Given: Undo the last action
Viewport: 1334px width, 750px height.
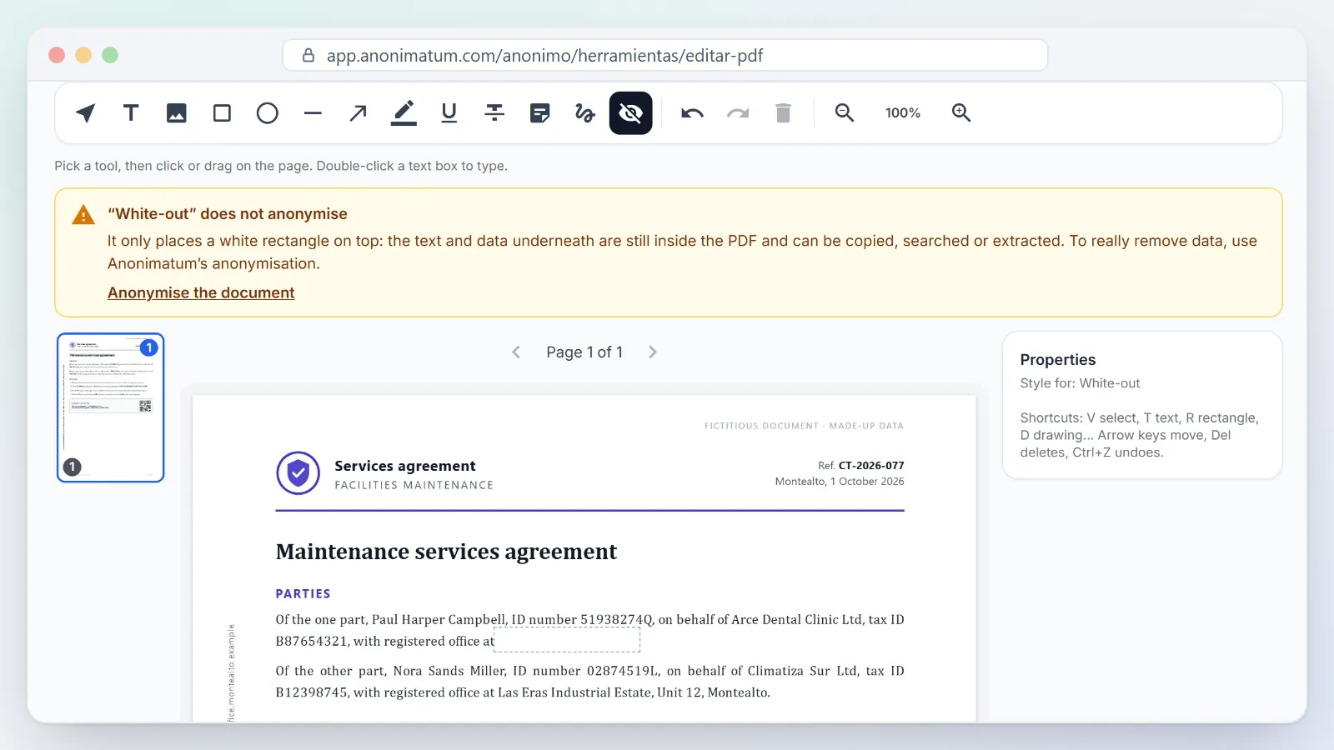Looking at the screenshot, I should [x=692, y=113].
